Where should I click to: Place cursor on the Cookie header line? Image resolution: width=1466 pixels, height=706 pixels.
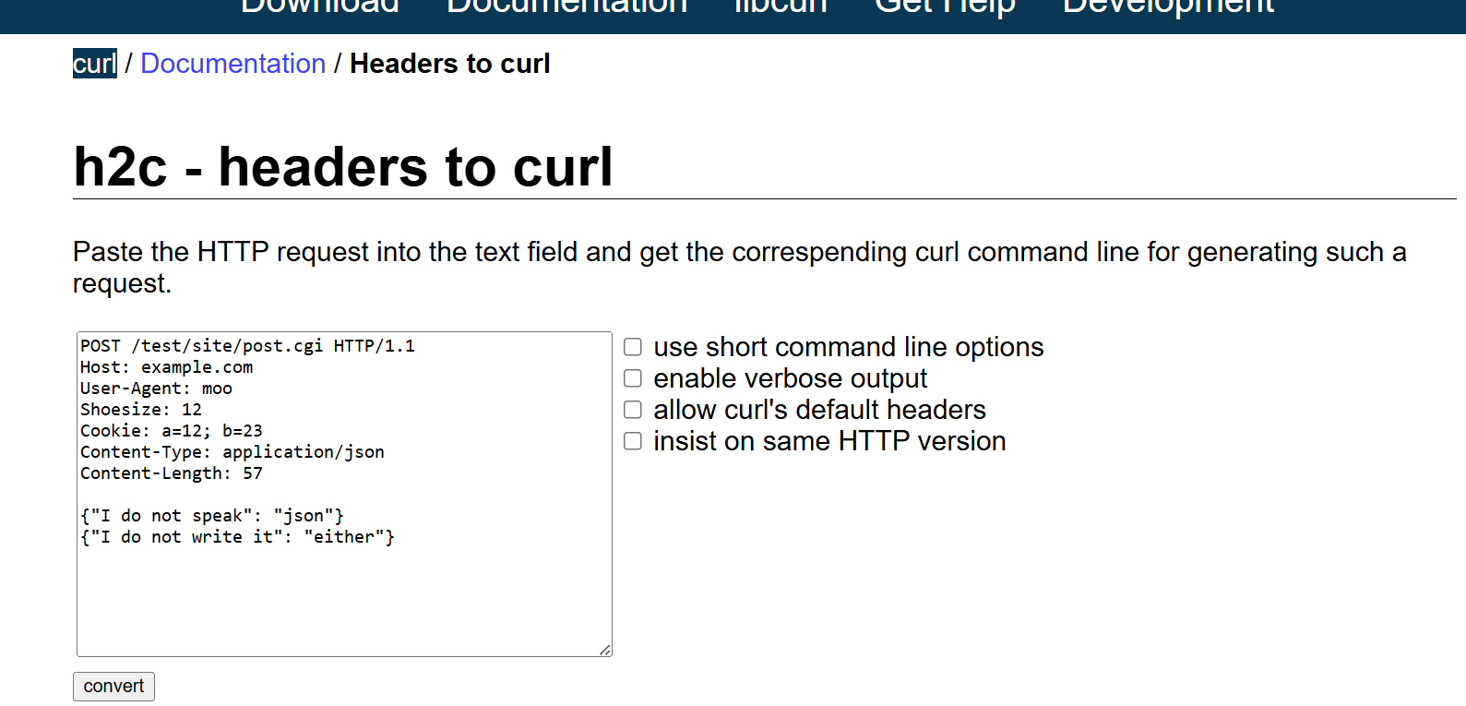pos(171,431)
